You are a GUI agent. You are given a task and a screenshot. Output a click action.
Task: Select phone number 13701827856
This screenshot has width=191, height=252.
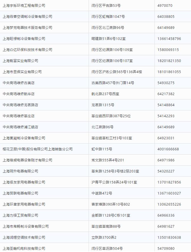(x=169, y=182)
